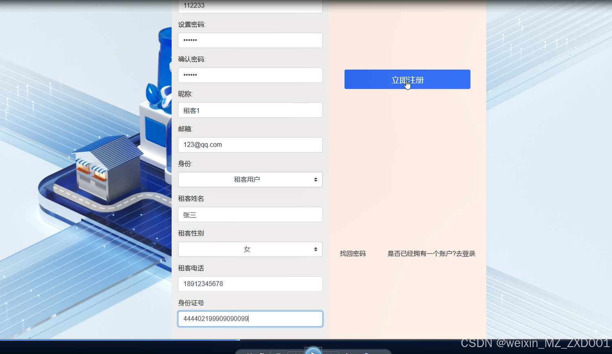Screen dimensions: 612x354
Task: Click the 租客姓名 caption text
Action: click(191, 198)
